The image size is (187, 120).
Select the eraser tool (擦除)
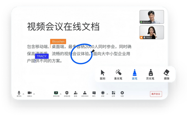[x=167, y=75]
